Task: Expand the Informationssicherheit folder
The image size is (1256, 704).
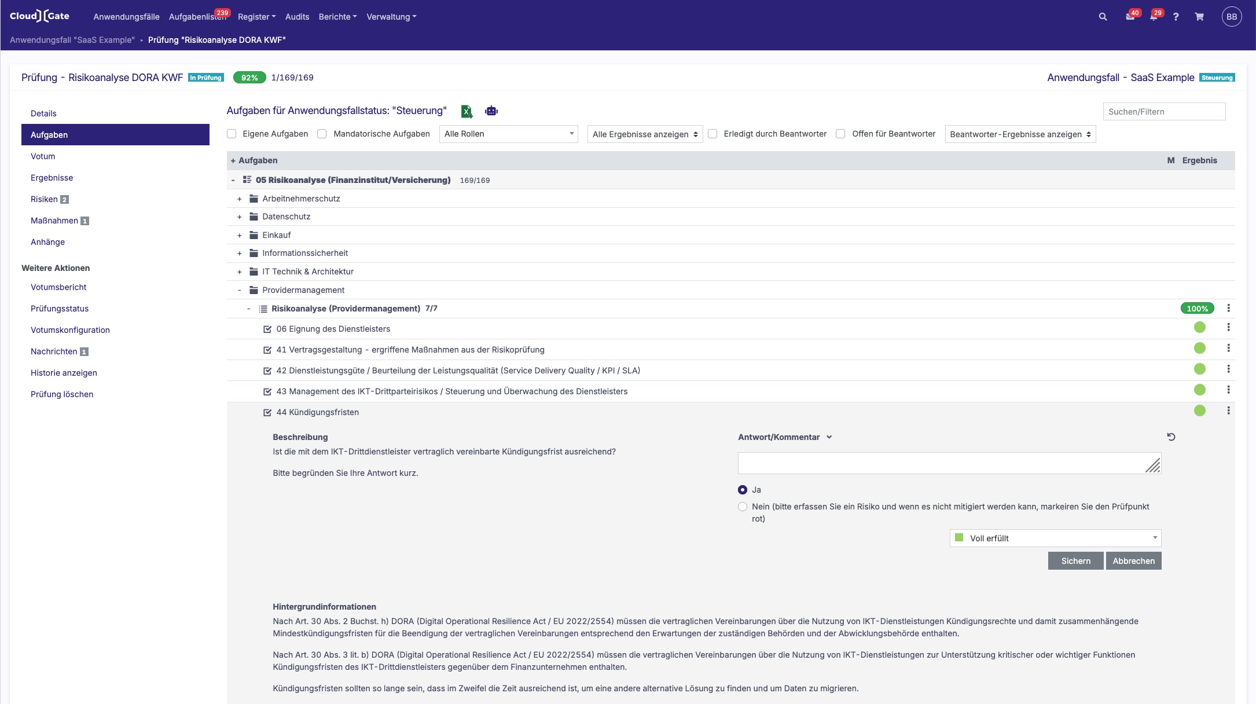Action: 240,254
